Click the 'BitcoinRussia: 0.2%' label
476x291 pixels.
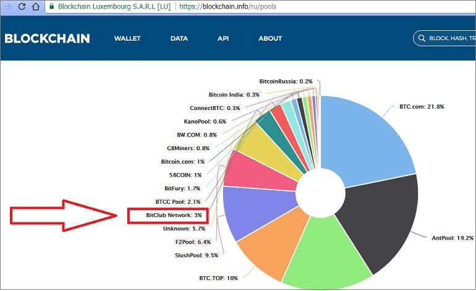tap(286, 82)
